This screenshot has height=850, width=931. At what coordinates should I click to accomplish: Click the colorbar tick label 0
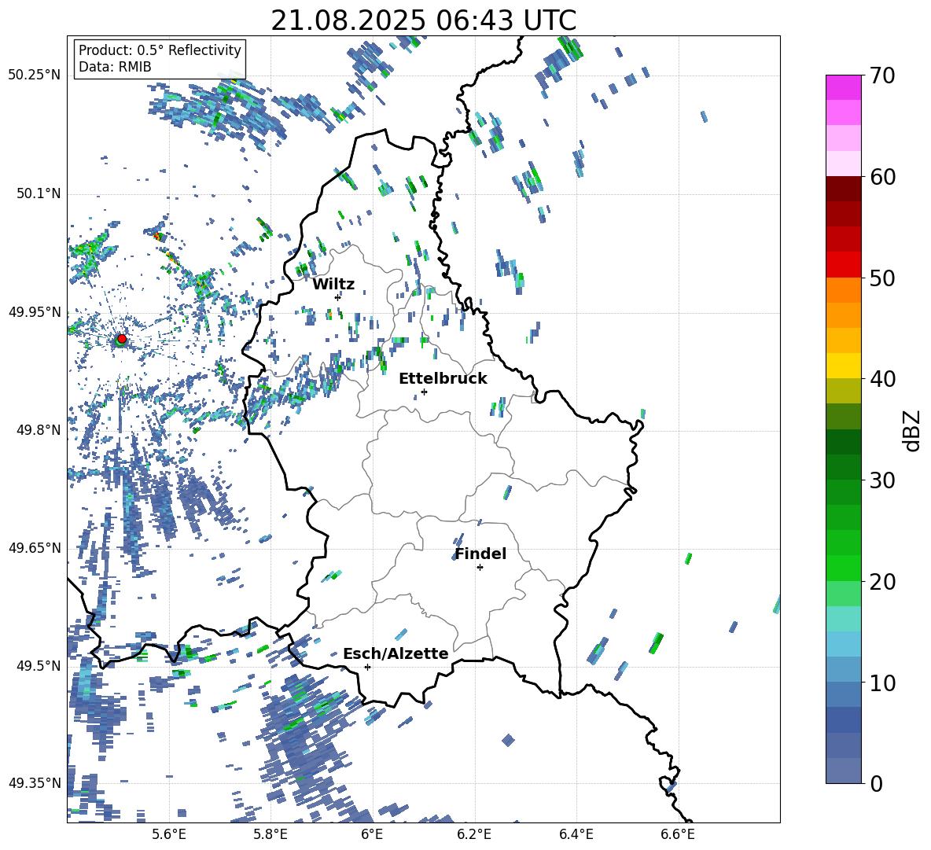(x=876, y=784)
